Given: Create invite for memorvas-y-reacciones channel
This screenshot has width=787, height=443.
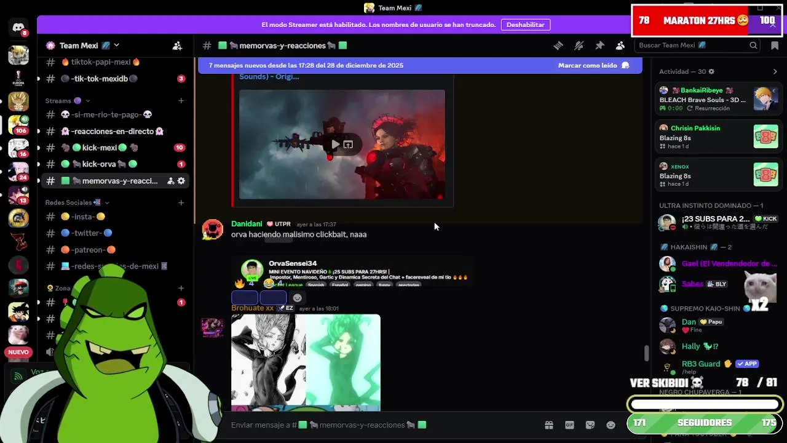Looking at the screenshot, I should 170,181.
